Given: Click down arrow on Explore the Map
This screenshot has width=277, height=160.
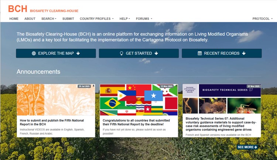Looking at the screenshot, I should [x=78, y=53].
